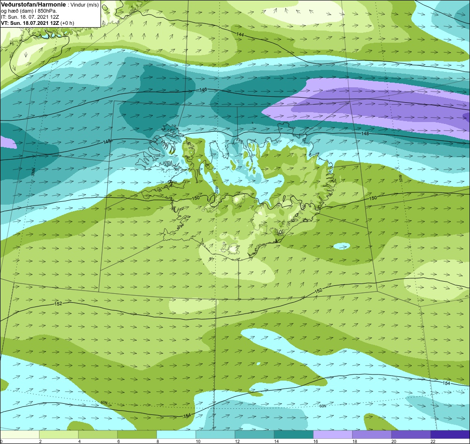Click the 144 height contour label

point(240,35)
